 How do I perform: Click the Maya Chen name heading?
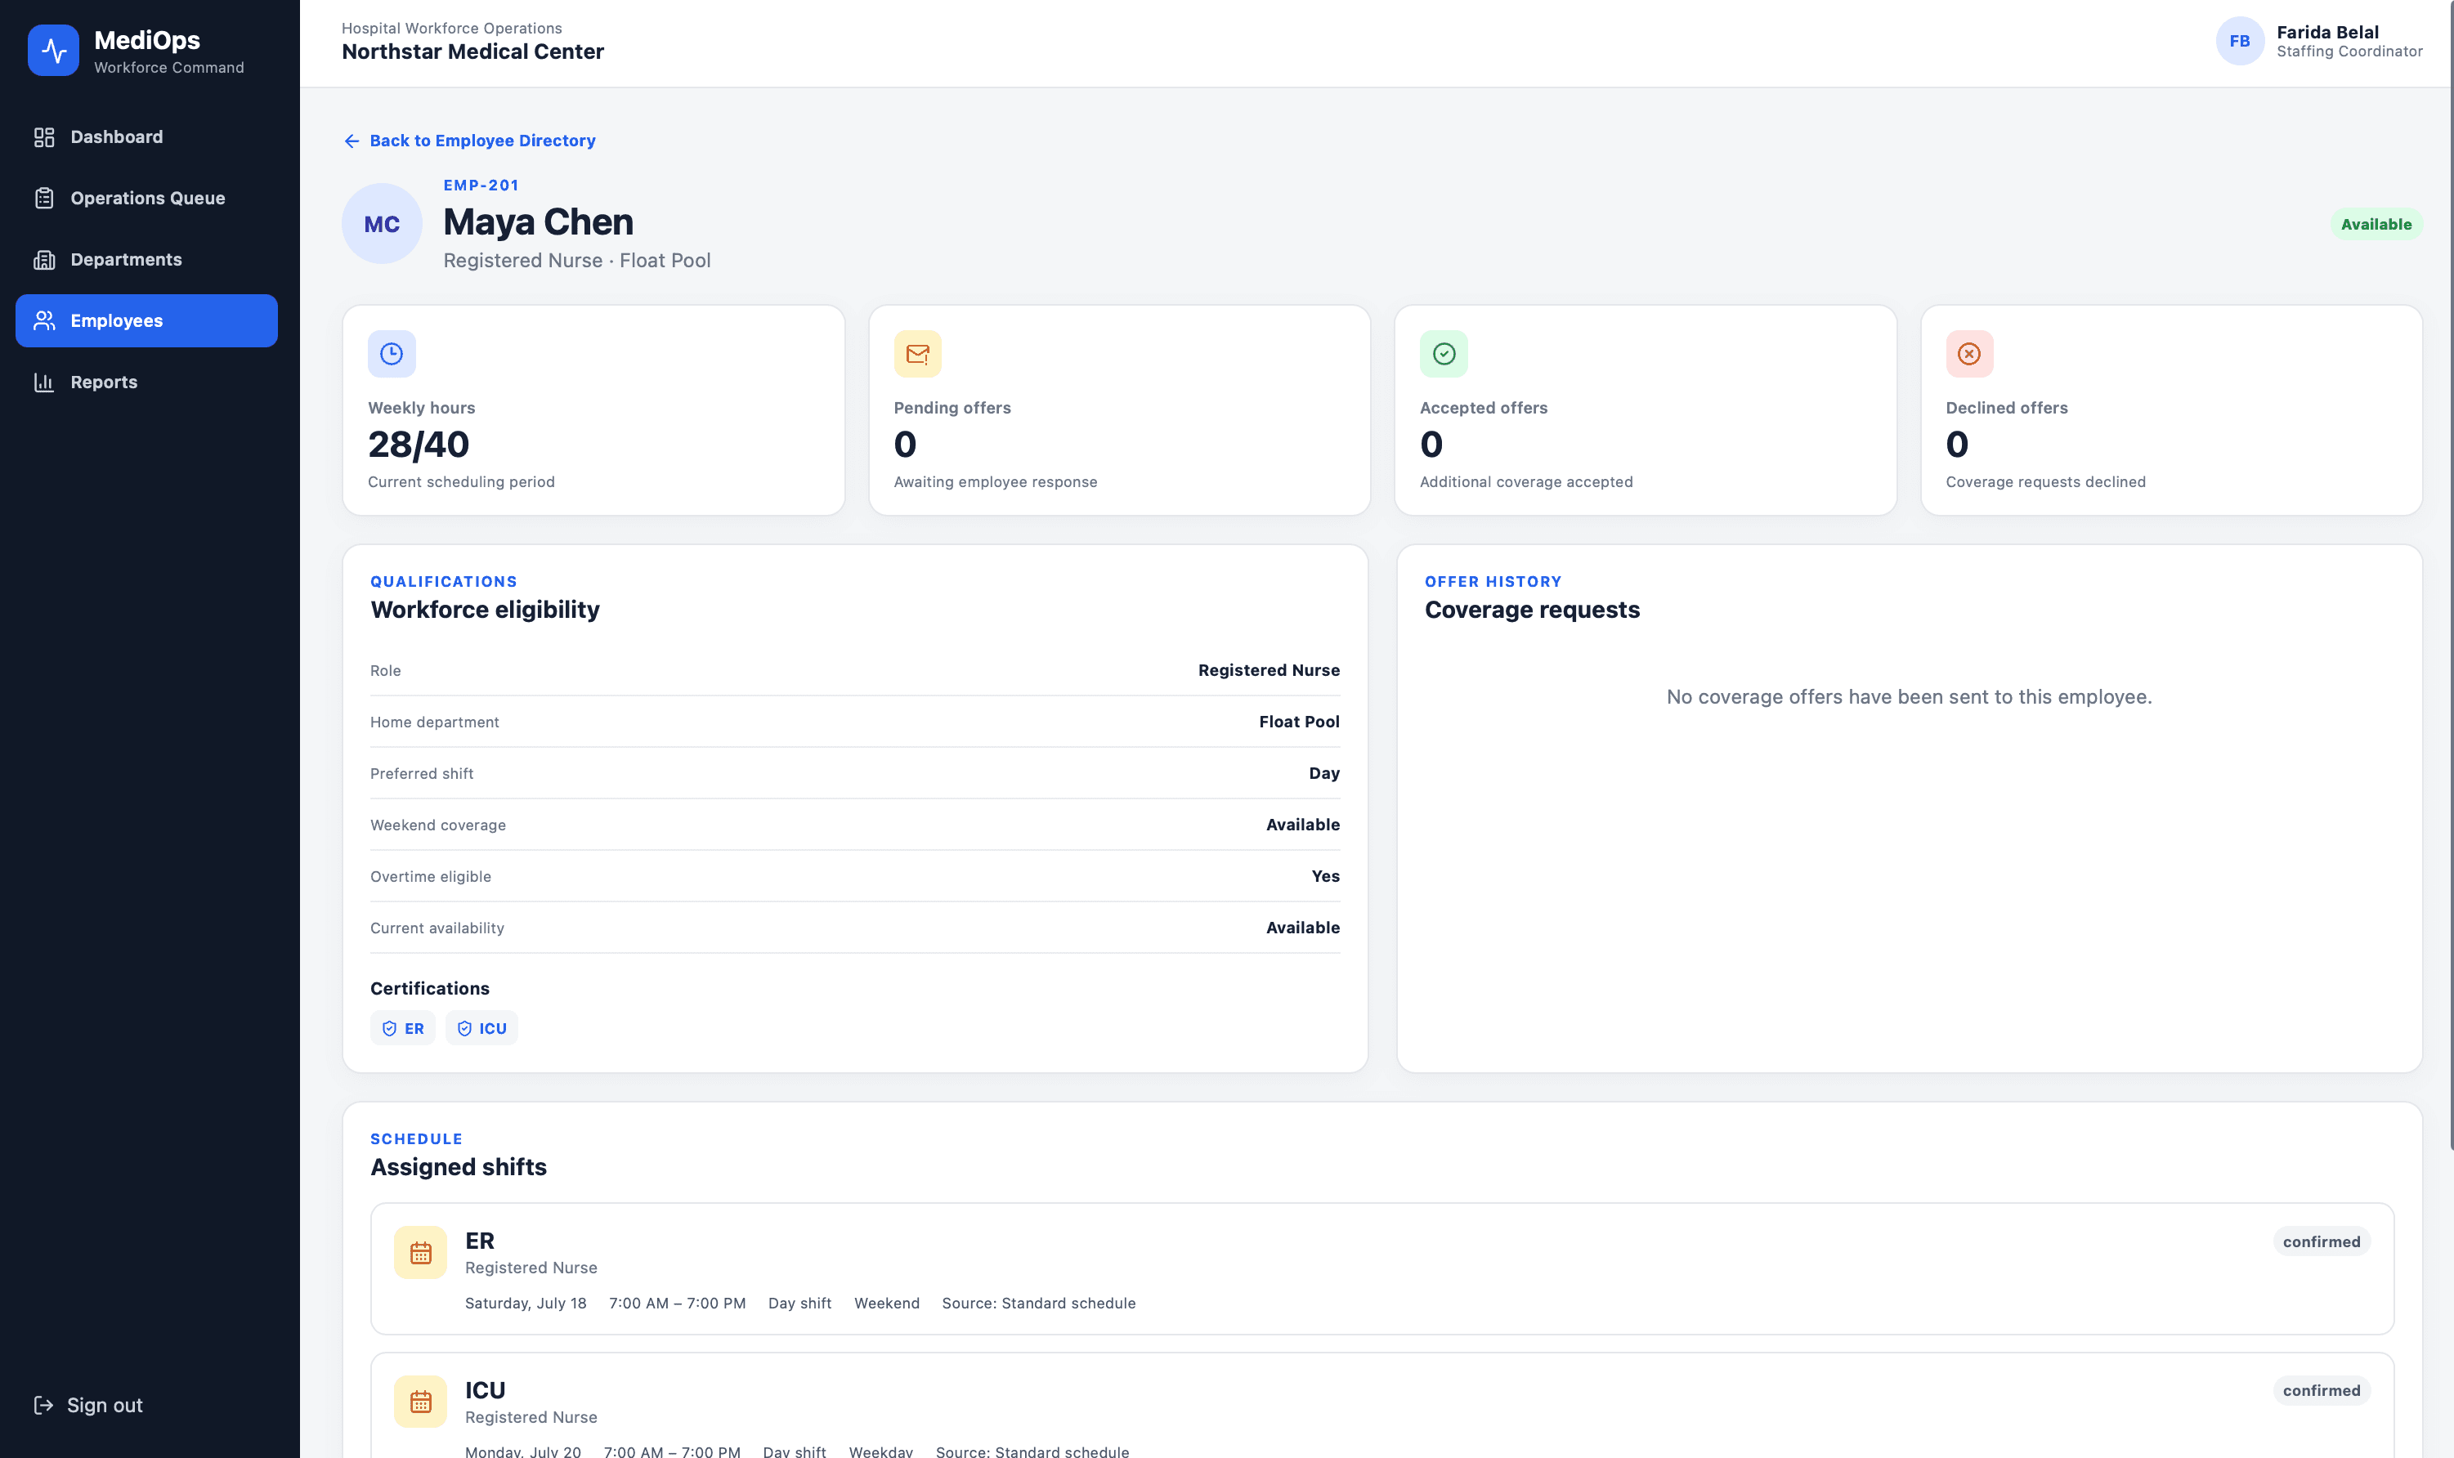pos(539,222)
